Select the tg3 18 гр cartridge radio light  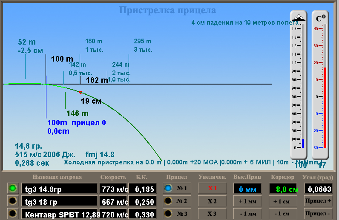[x=13, y=201]
